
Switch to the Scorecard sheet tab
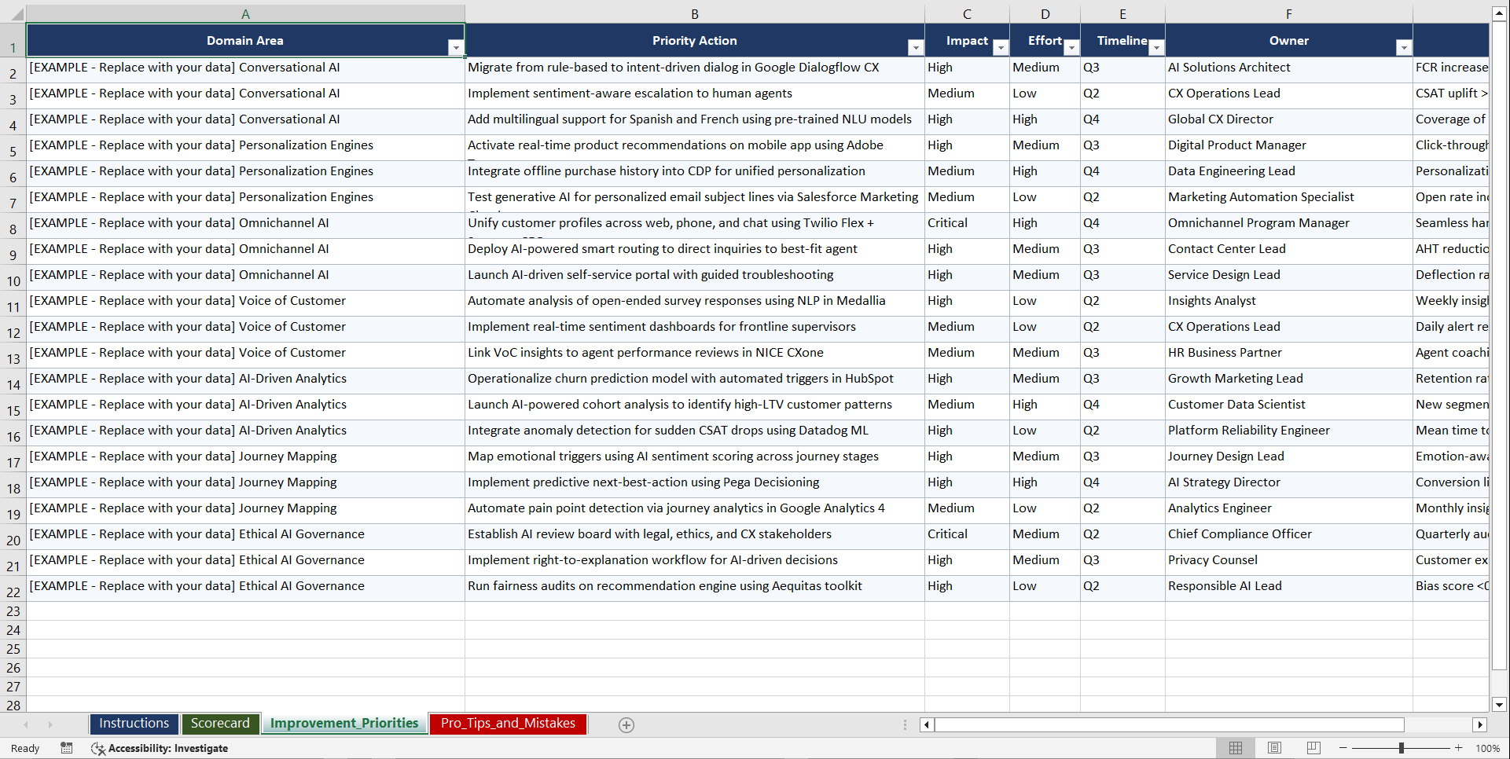221,724
